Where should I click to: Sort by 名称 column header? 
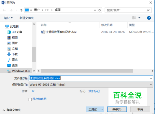(x=43, y=25)
